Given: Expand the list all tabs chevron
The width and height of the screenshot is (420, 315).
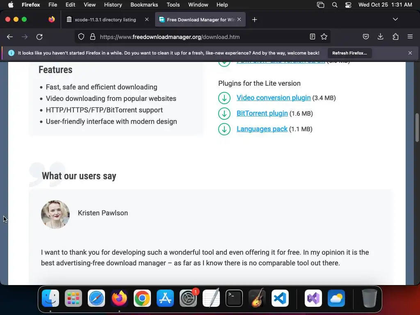Looking at the screenshot, I should tap(395, 19).
